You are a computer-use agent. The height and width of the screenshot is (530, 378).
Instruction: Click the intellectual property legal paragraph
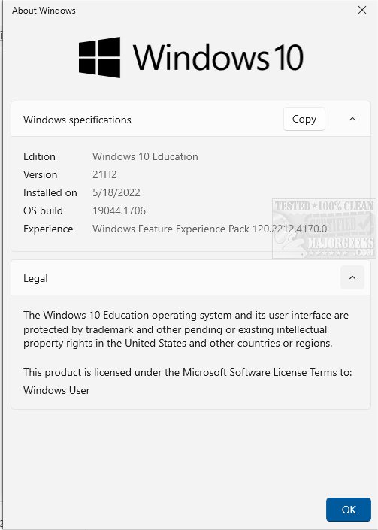point(186,329)
